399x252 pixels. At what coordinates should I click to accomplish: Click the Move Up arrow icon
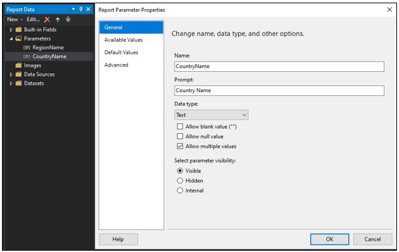click(58, 20)
